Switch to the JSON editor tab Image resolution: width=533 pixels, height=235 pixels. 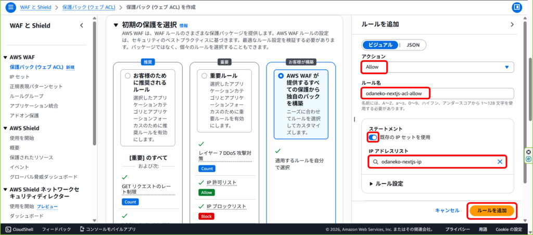tap(413, 45)
